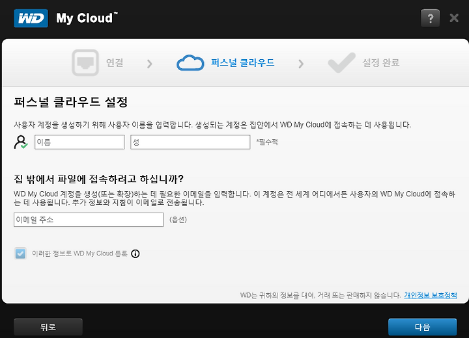This screenshot has width=469, height=338.
Task: Click the blue cloud step icon
Action: [x=190, y=62]
